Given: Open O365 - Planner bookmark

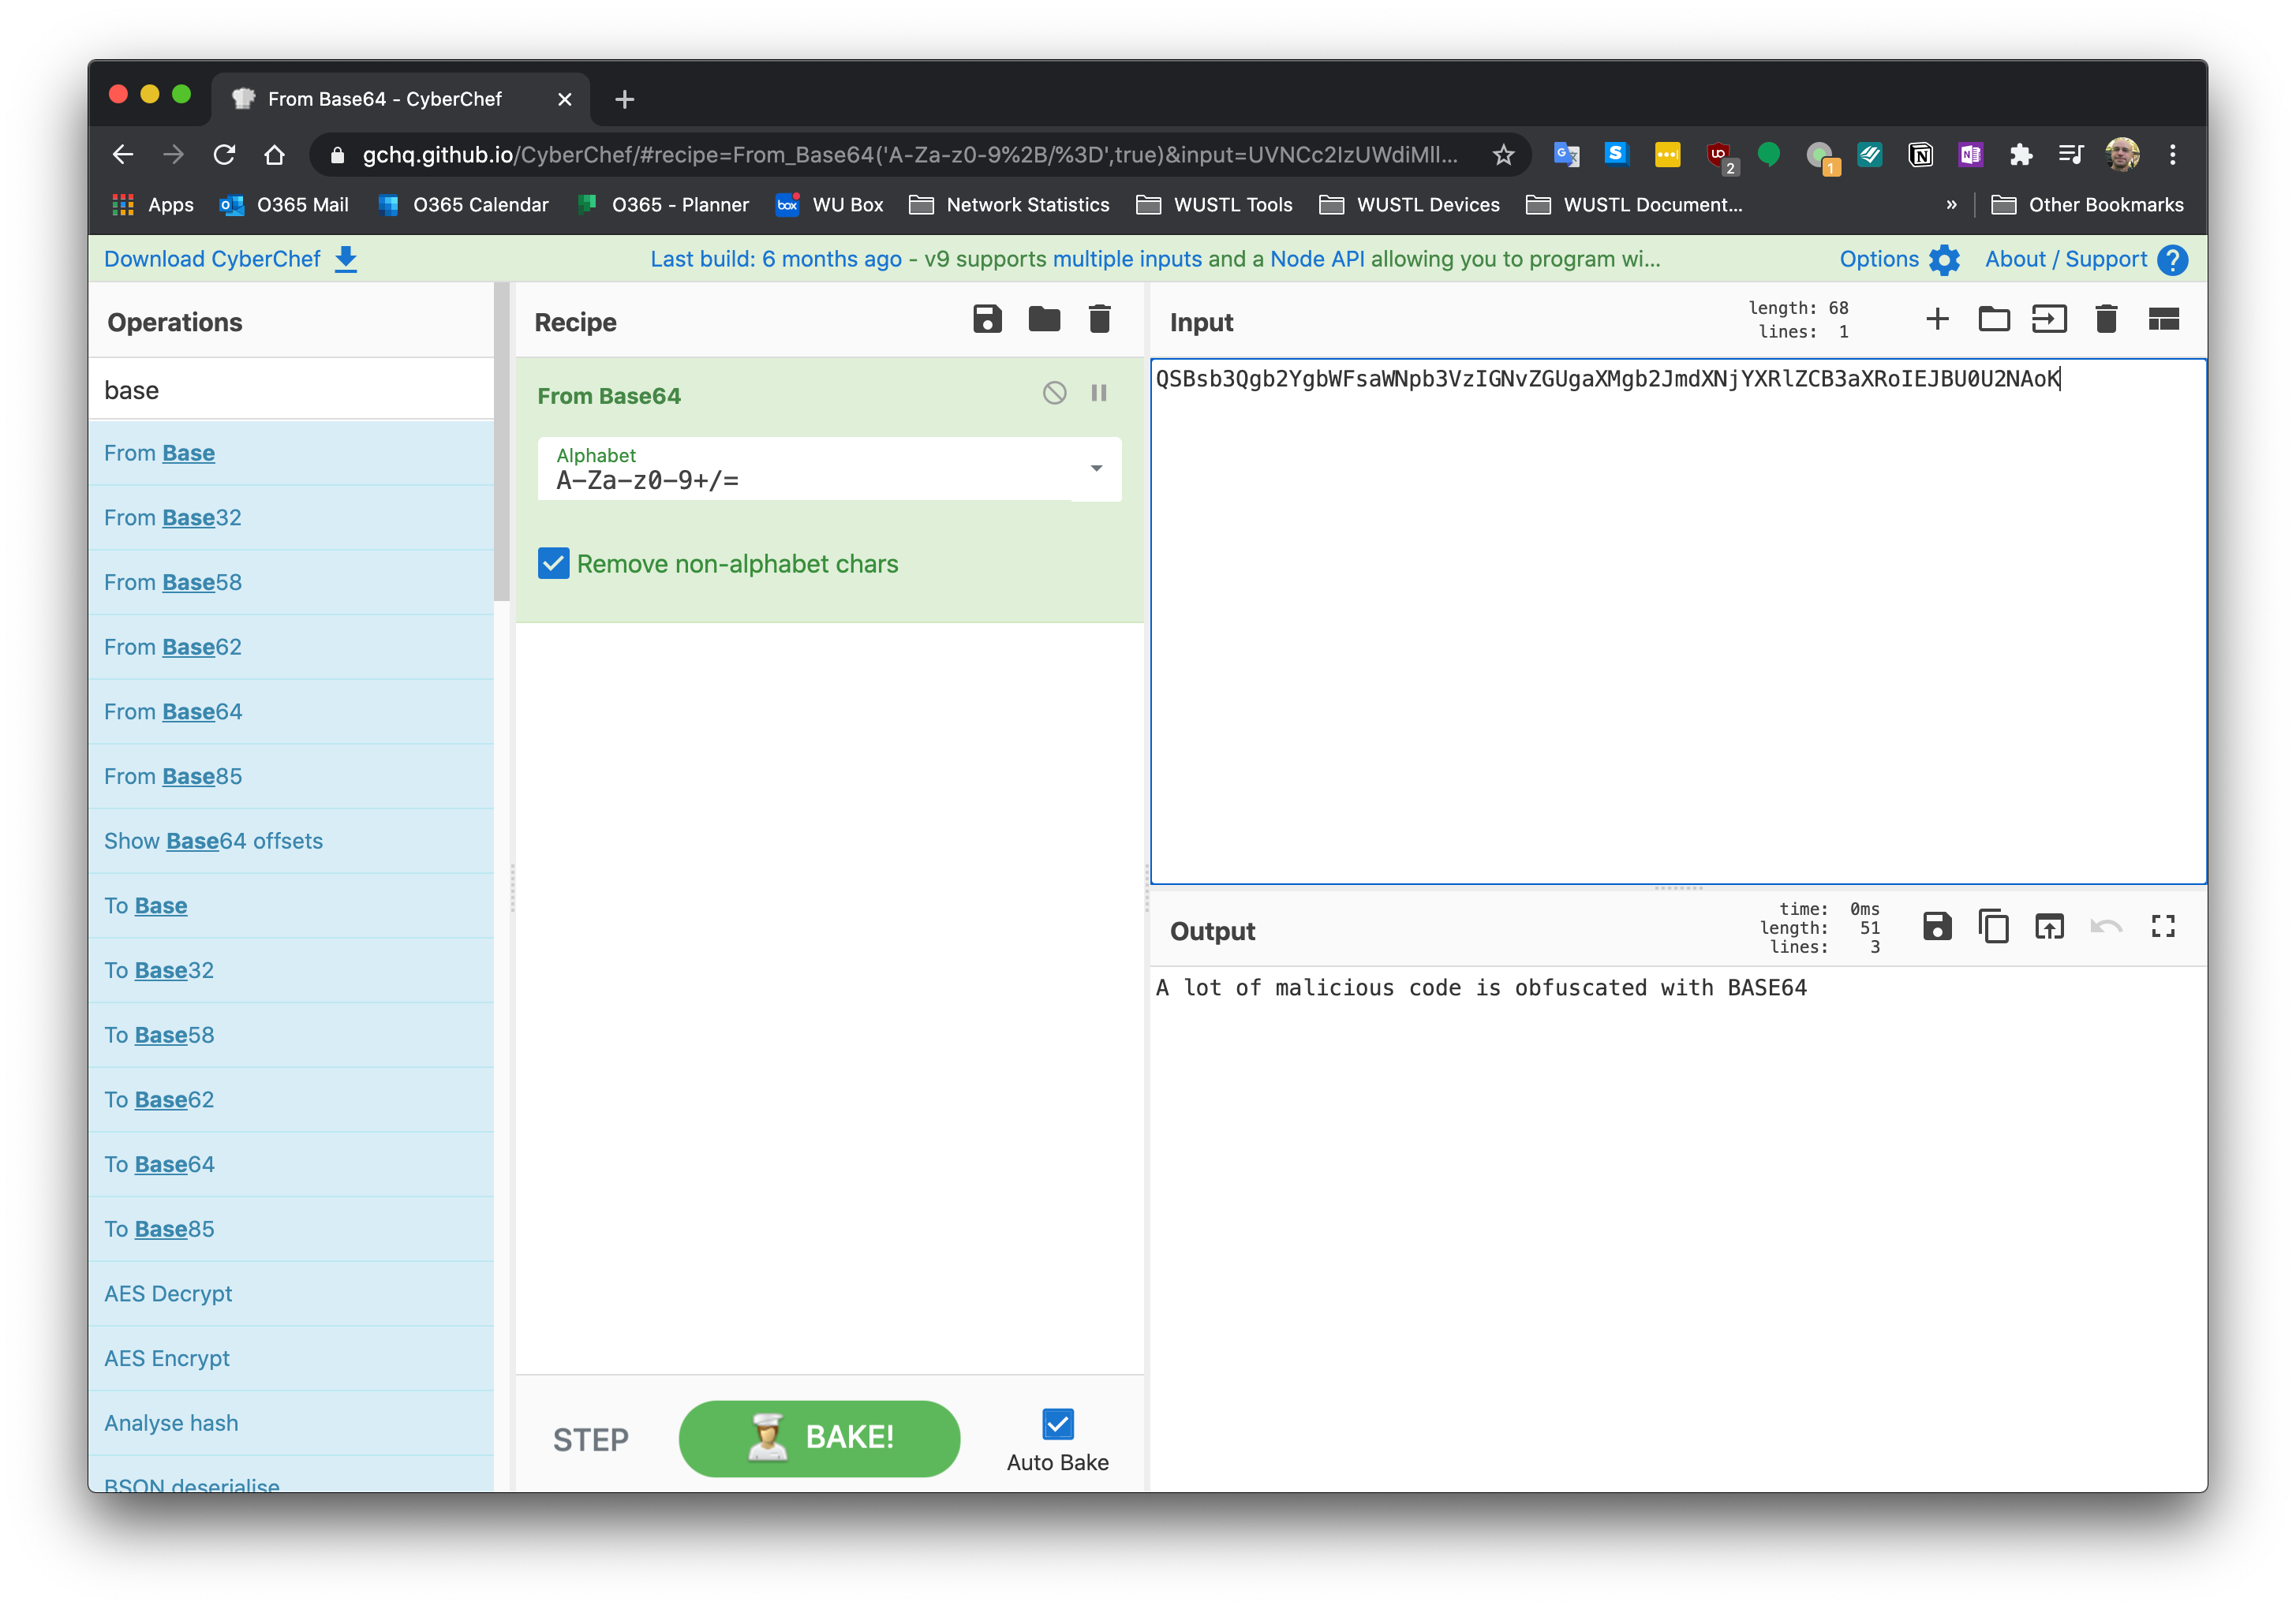Looking at the screenshot, I should pos(663,205).
